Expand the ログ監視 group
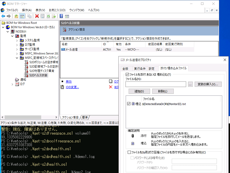This screenshot has height=173, width=230. click(x=17, y=45)
